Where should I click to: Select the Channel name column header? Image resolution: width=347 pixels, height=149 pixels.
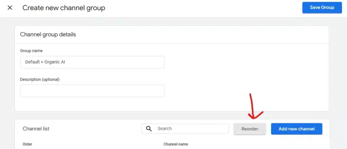pos(176,144)
